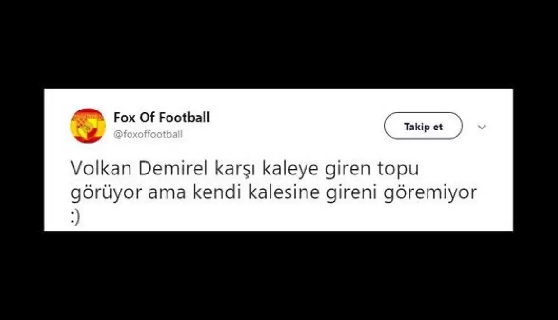Click the Fox Of Football profile avatar
Screen dimensions: 558x320
pyautogui.click(x=88, y=126)
